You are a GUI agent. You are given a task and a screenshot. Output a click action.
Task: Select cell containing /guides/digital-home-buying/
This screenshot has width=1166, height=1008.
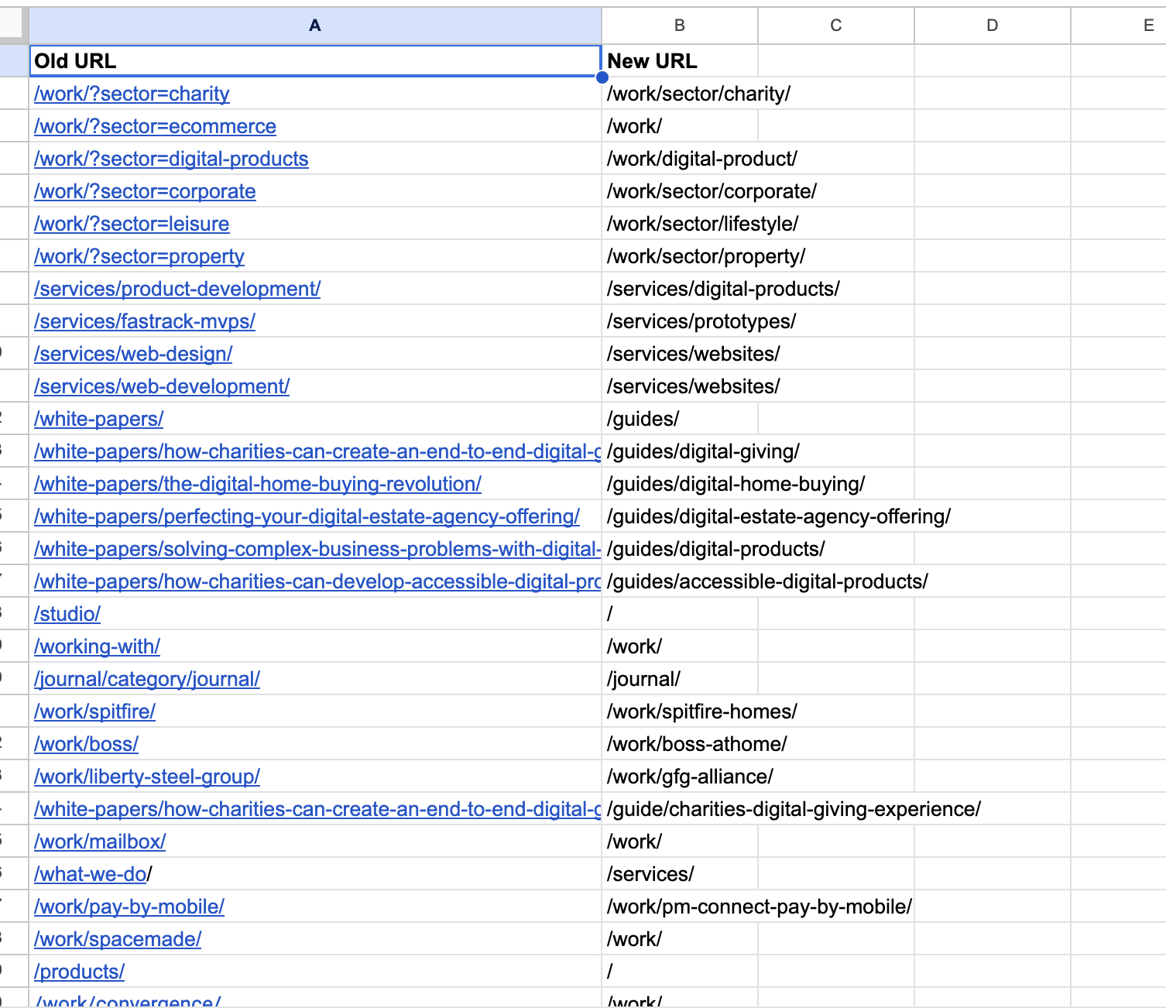736,484
